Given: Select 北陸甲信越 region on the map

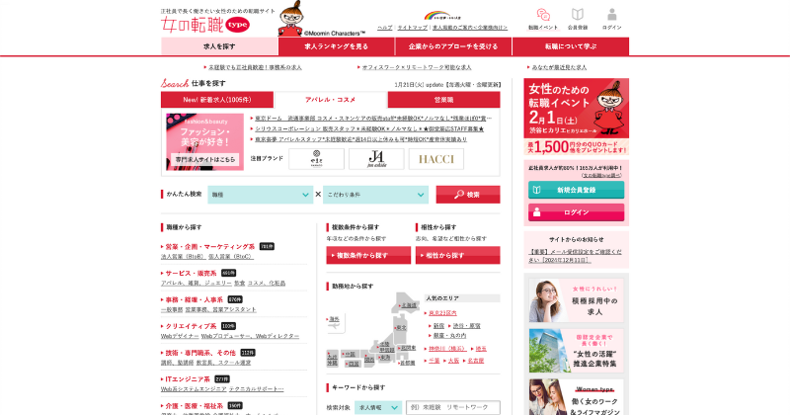Looking at the screenshot, I should coord(386,347).
